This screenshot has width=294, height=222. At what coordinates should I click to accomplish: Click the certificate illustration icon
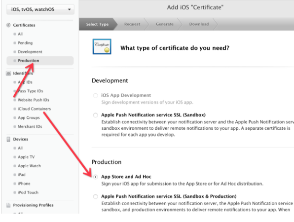tap(102, 47)
